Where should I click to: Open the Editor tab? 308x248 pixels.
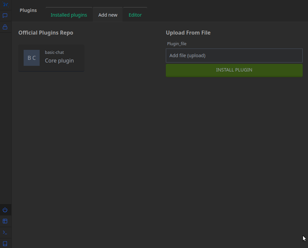click(135, 15)
